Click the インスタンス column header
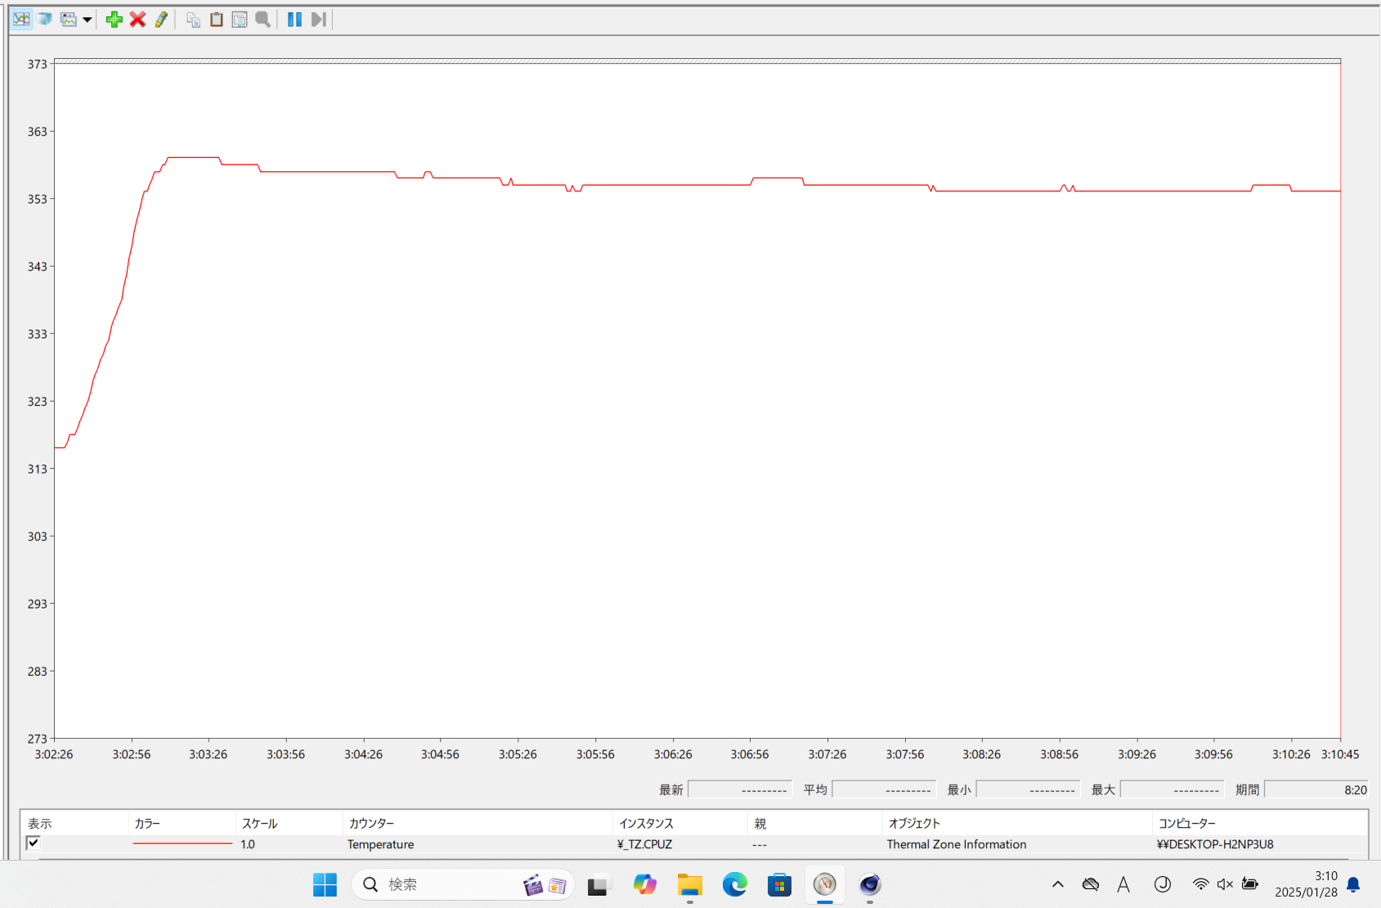1381x908 pixels. (x=680, y=823)
